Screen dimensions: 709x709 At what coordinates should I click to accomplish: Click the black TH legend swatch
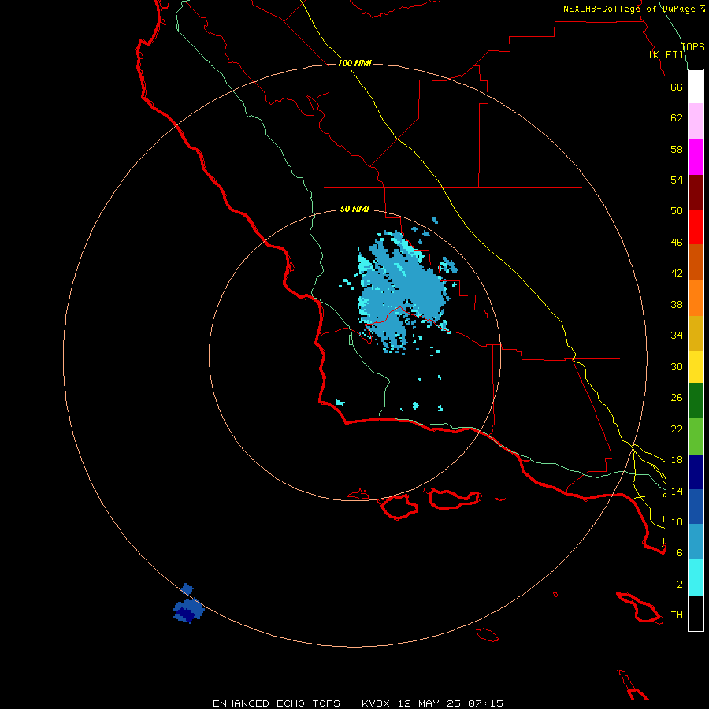pyautogui.click(x=696, y=613)
